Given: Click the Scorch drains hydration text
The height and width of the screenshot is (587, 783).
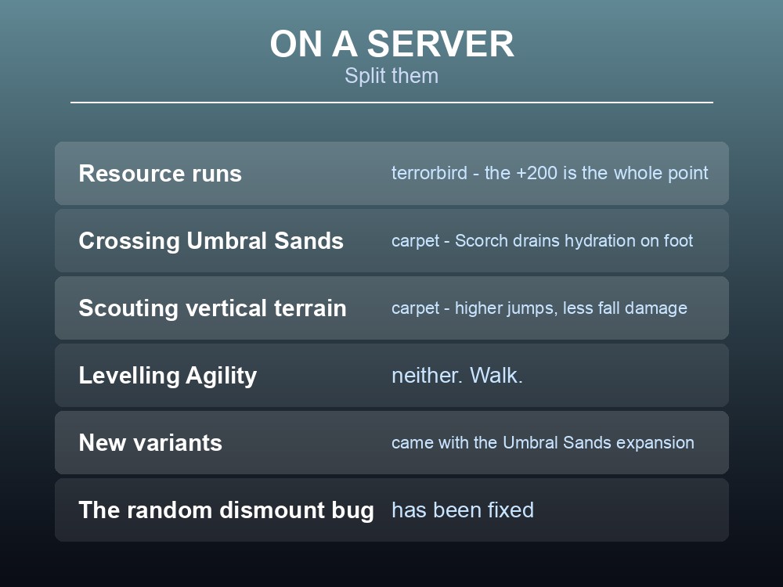Looking at the screenshot, I should point(543,240).
